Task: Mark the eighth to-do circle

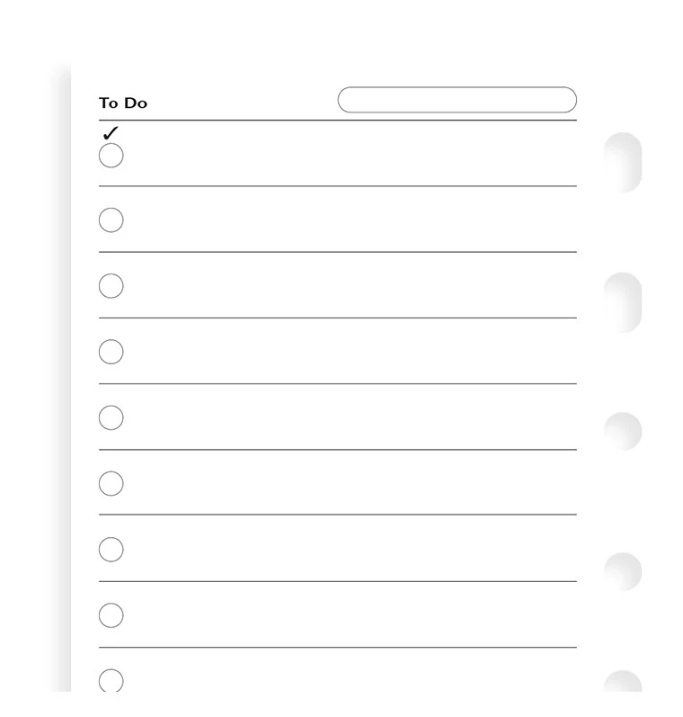Action: 111,615
